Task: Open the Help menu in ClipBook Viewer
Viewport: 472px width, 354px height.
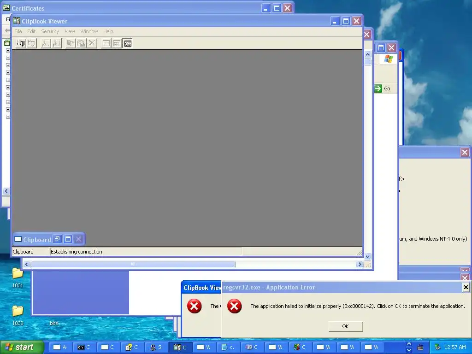Action: 108,31
